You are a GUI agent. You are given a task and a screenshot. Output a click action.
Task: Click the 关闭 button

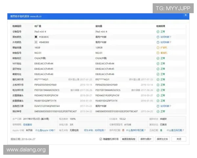tap(179, 139)
